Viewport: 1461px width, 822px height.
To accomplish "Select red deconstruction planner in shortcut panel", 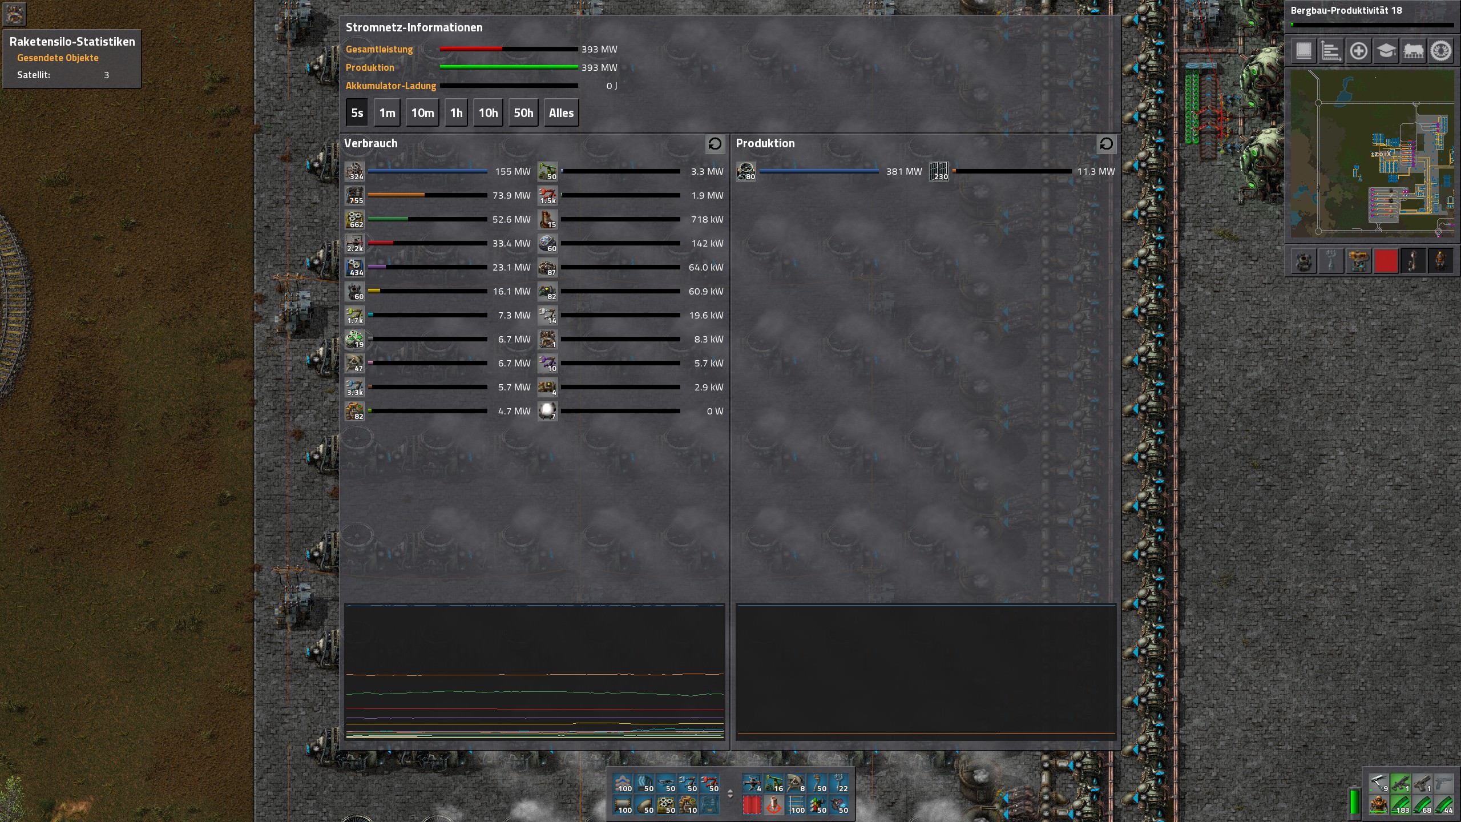I will (x=1386, y=261).
